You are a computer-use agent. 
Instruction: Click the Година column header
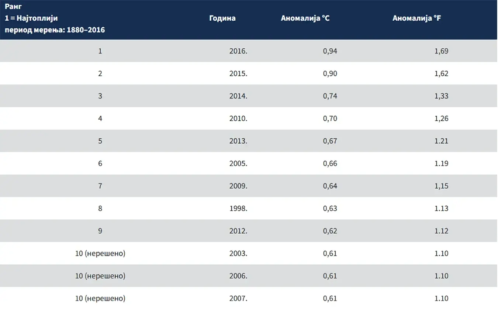[x=222, y=18]
